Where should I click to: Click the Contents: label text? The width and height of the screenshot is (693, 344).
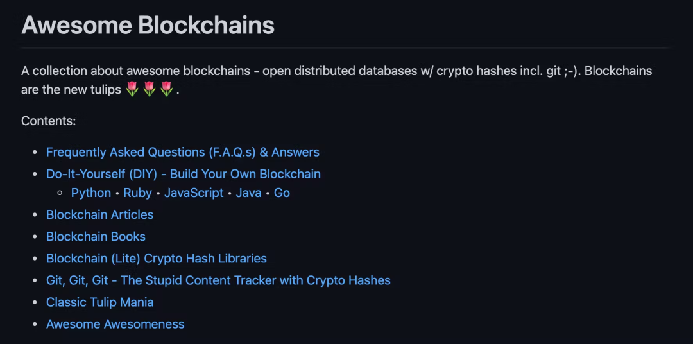click(x=48, y=121)
